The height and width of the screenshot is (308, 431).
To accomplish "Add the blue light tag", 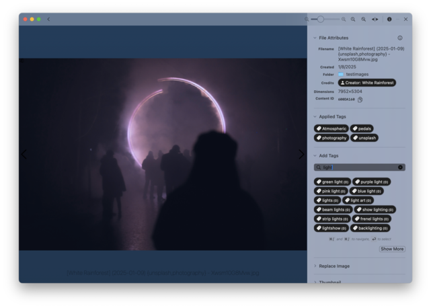I will [x=366, y=191].
